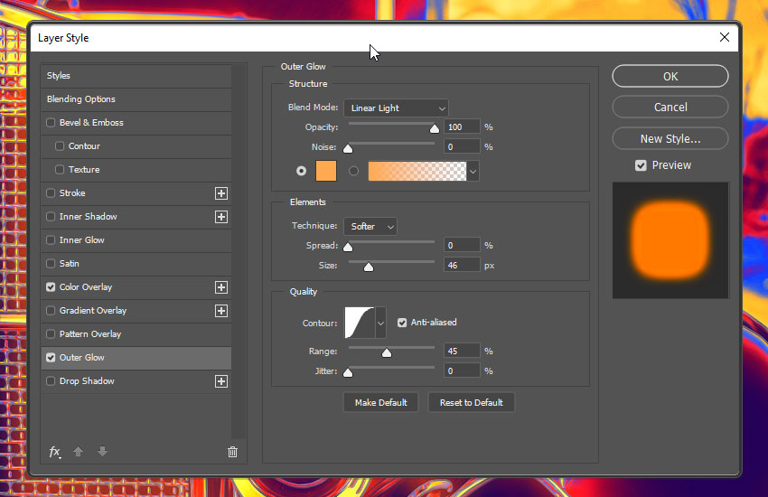
Task: Click the Size slider handle
Action: click(369, 267)
